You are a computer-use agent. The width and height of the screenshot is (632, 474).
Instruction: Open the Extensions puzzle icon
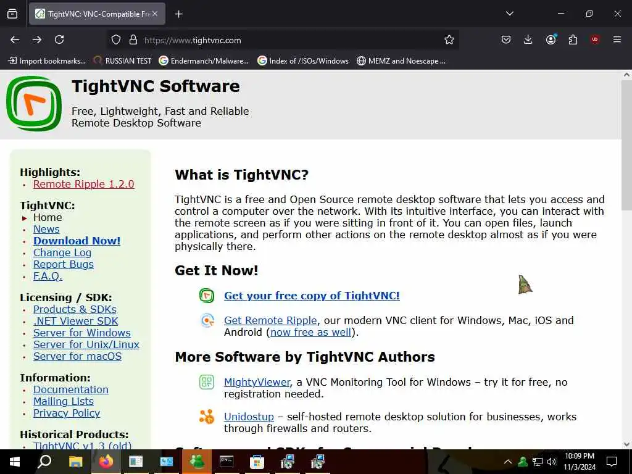coord(573,39)
